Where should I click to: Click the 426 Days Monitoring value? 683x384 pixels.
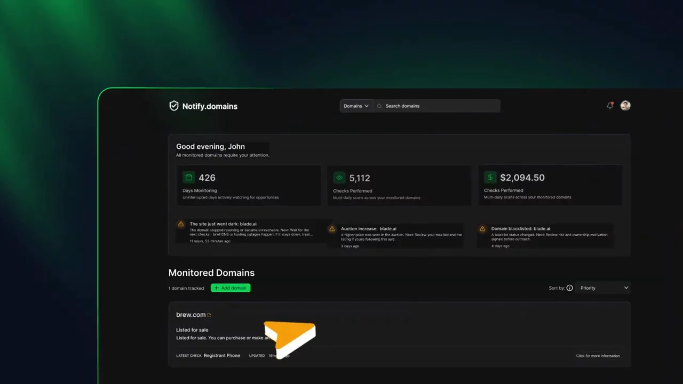coord(207,178)
